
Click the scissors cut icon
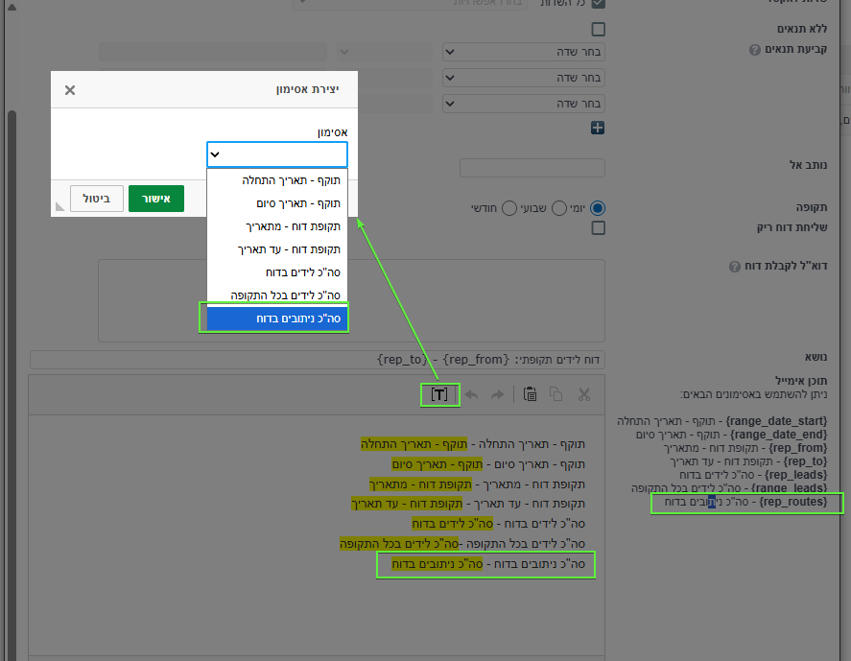click(583, 394)
